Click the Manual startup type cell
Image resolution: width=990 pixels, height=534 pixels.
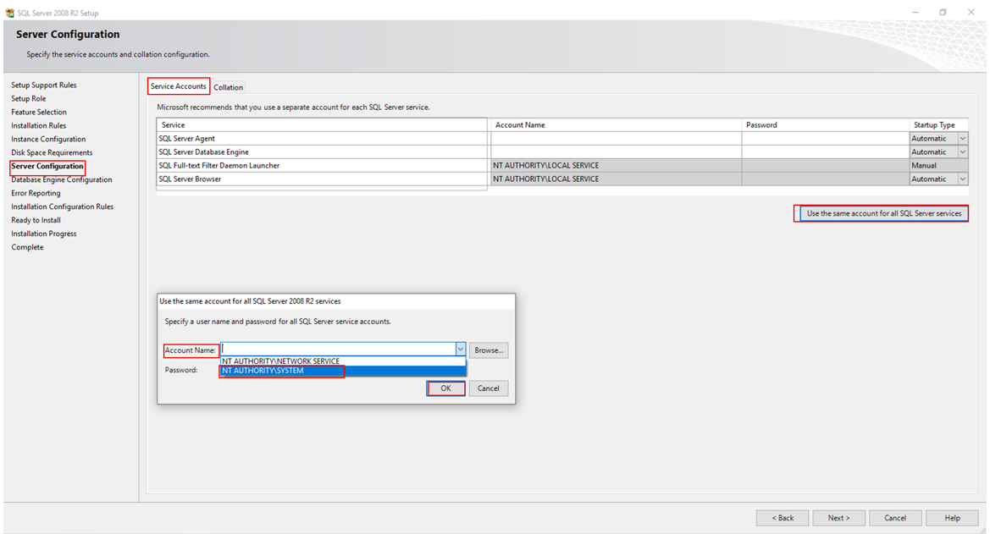(x=938, y=165)
